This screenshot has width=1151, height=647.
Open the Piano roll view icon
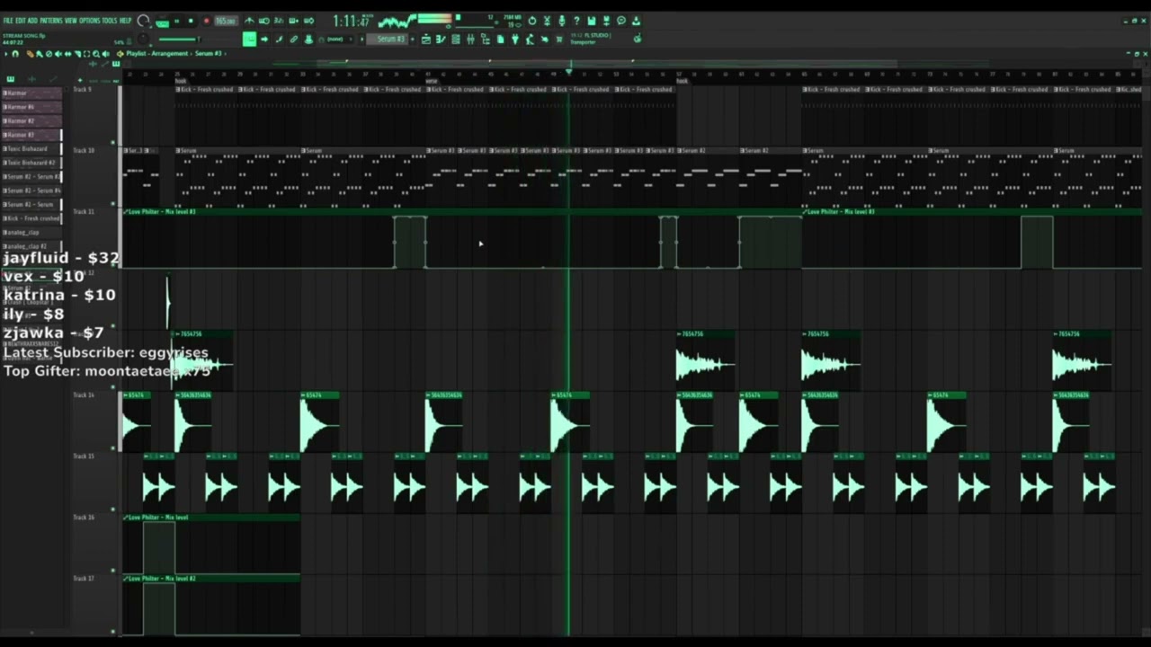point(441,40)
